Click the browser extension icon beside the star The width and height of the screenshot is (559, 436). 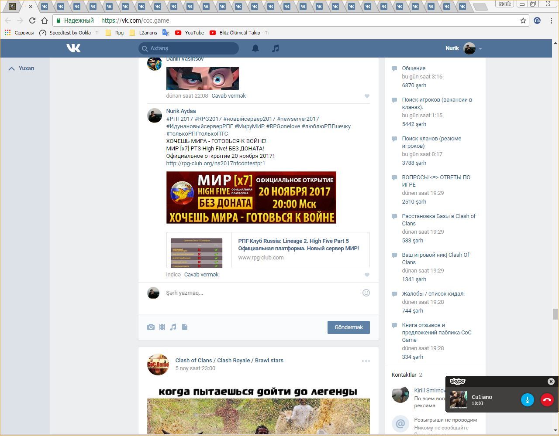538,20
